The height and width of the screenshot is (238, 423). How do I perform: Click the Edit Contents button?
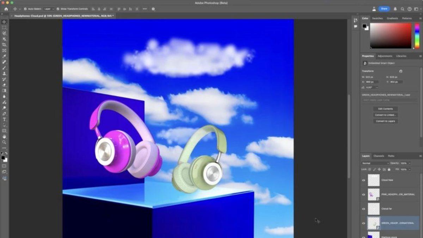click(385, 109)
